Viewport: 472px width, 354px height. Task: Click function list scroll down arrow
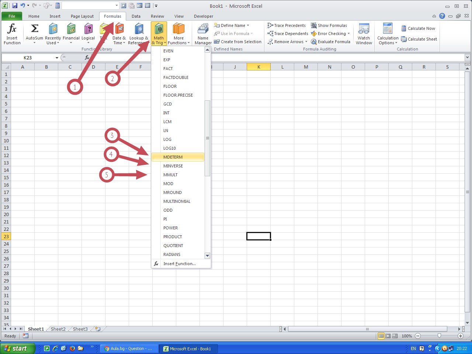pyautogui.click(x=207, y=256)
